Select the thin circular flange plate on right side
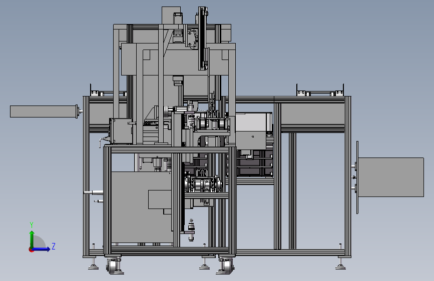The height and width of the screenshot is (281, 434). 357,177
